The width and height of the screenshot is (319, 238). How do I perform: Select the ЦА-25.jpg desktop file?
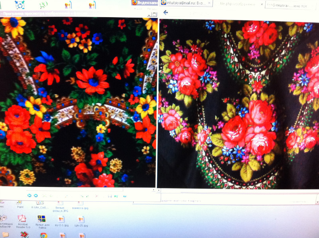[x=80, y=220]
